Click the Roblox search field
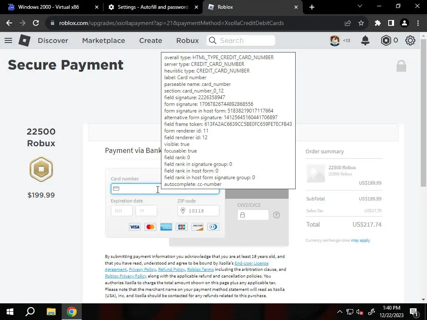The height and width of the screenshot is (320, 427). click(241, 40)
